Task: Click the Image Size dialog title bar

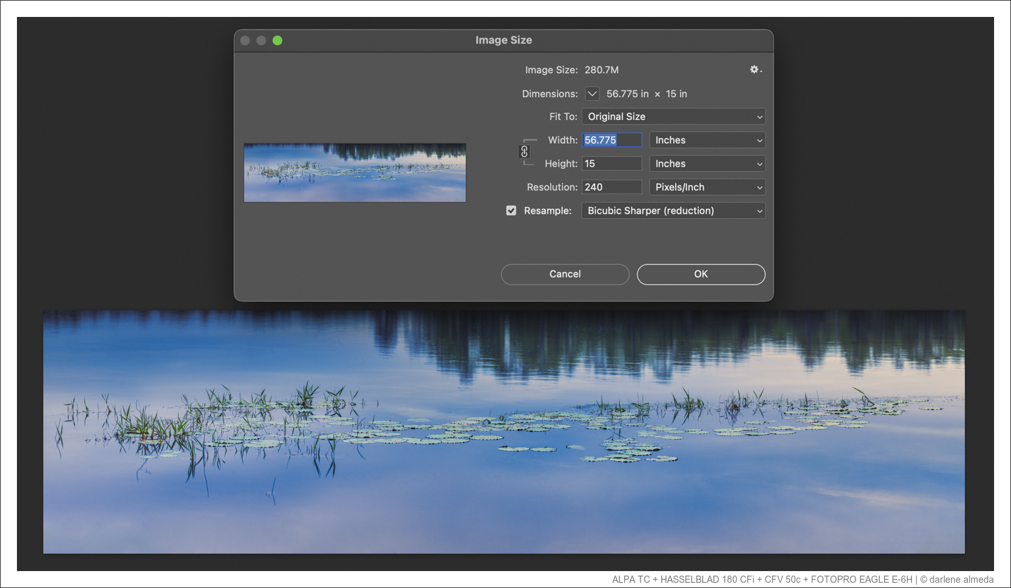Action: (x=504, y=40)
